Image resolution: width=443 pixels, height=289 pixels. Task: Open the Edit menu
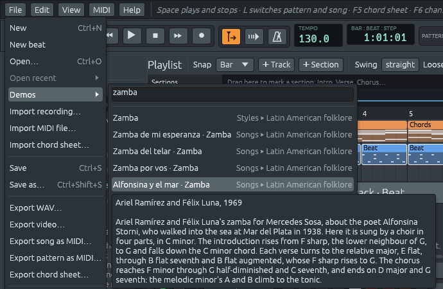pos(42,10)
